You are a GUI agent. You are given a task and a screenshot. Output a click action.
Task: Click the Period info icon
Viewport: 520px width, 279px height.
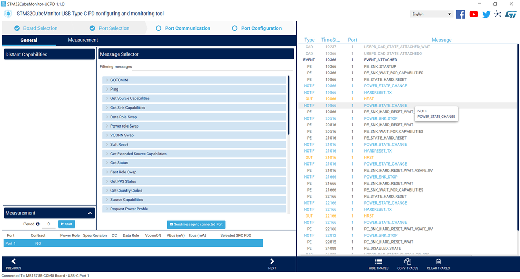[x=37, y=224]
